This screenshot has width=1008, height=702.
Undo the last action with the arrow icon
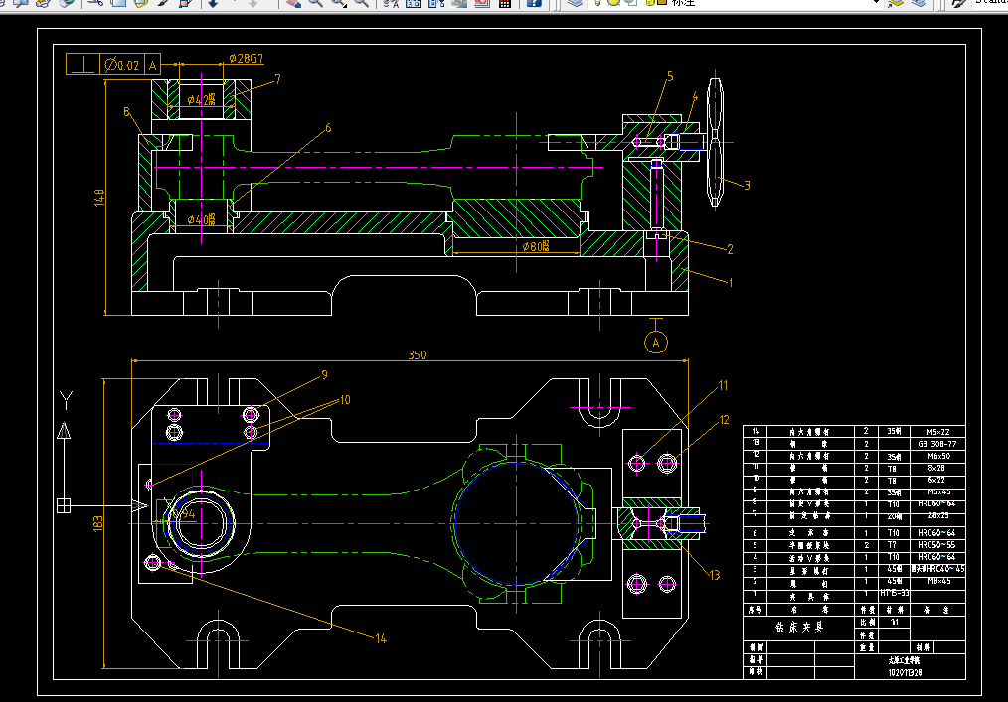pos(213,3)
